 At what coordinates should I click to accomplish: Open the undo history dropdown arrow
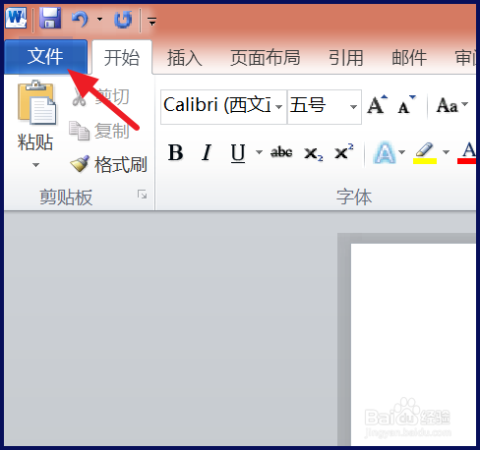pos(99,19)
